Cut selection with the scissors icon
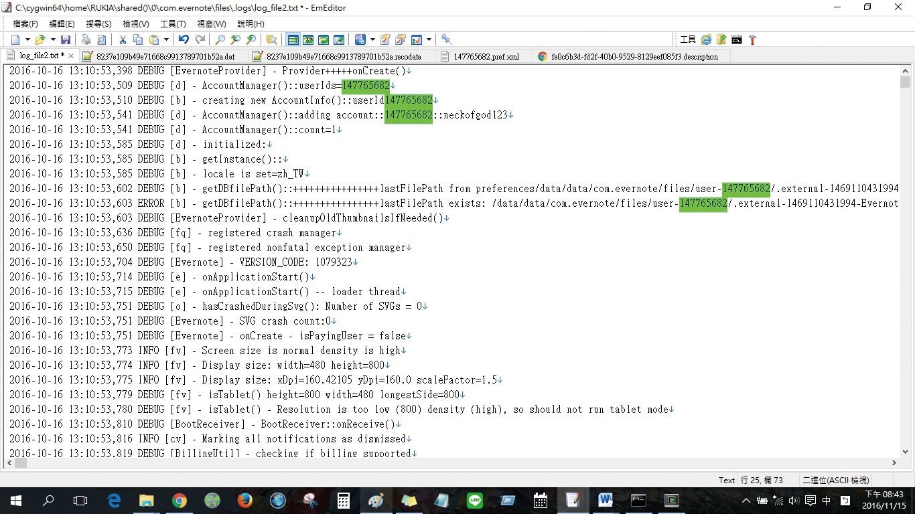915x514 pixels. tap(123, 39)
